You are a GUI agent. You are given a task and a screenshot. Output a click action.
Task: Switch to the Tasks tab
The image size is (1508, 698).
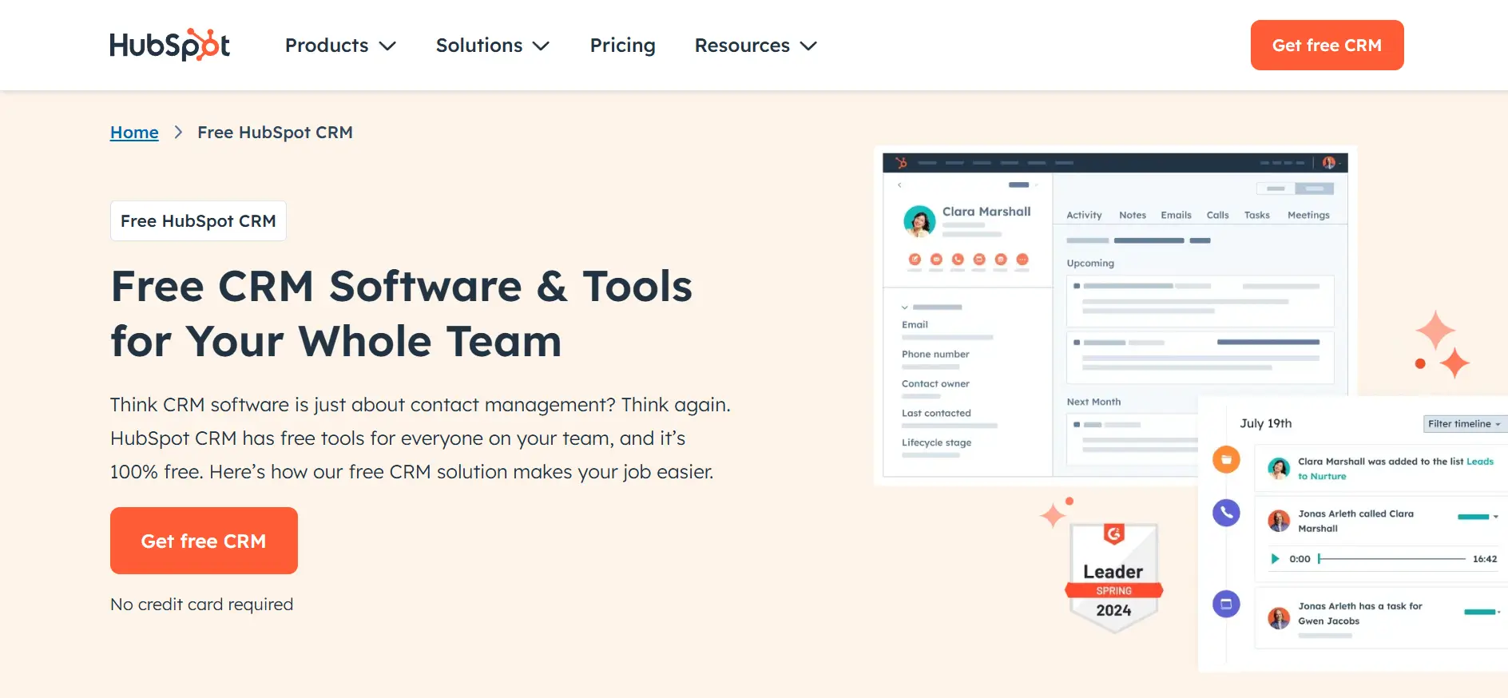1256,215
